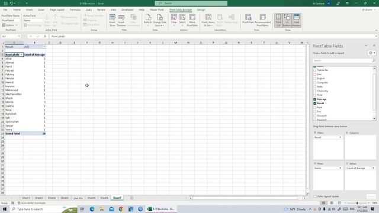The height and width of the screenshot is (213, 379).
Task: Open Microsoft Edge from the taskbar
Action: [92, 209]
